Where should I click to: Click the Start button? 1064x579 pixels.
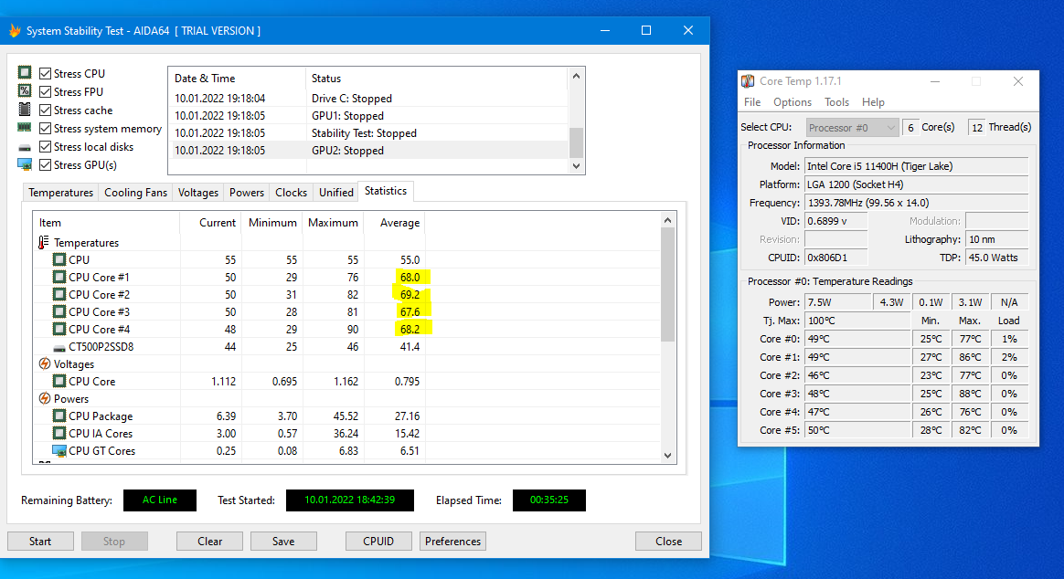(40, 541)
